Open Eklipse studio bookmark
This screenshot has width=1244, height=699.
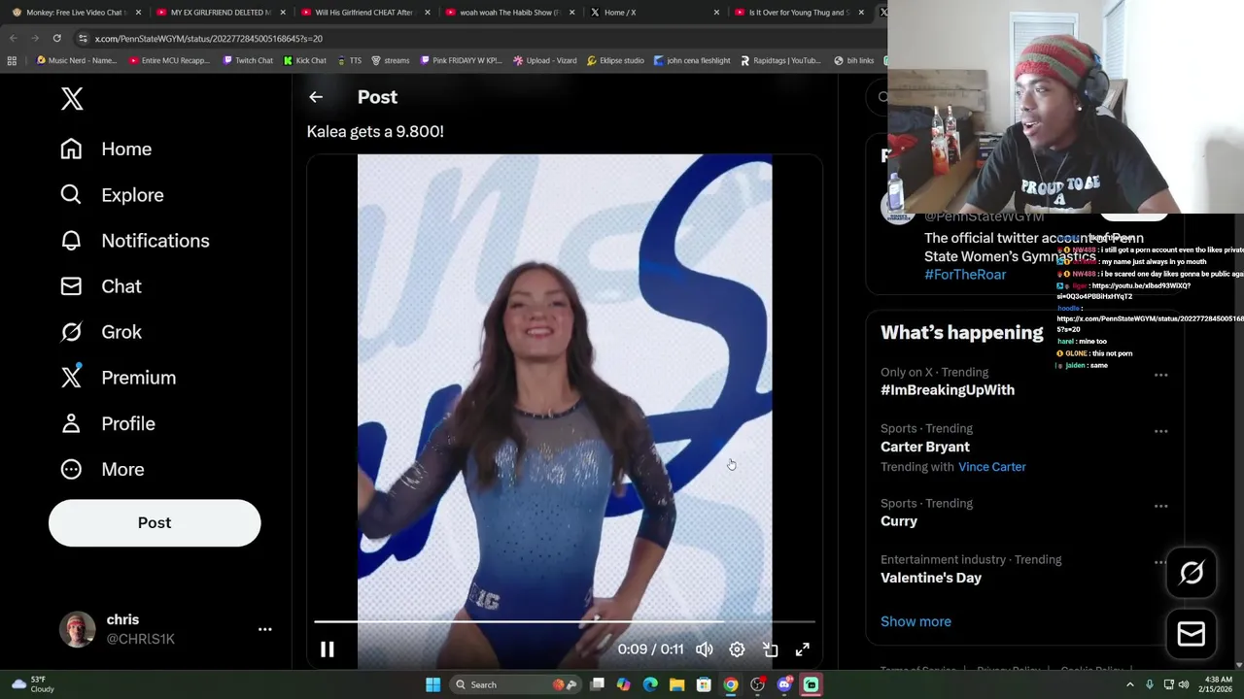(615, 60)
